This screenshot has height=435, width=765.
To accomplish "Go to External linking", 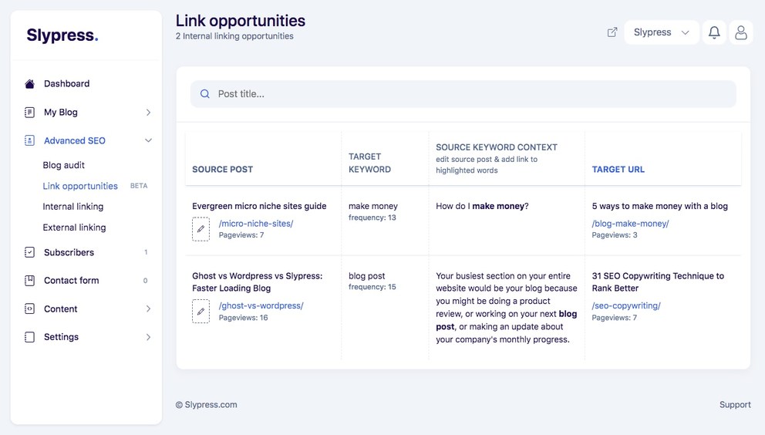I will 74,228.
